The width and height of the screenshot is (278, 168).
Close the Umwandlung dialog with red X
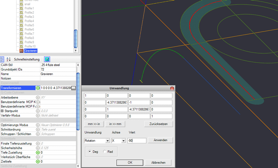171,89
